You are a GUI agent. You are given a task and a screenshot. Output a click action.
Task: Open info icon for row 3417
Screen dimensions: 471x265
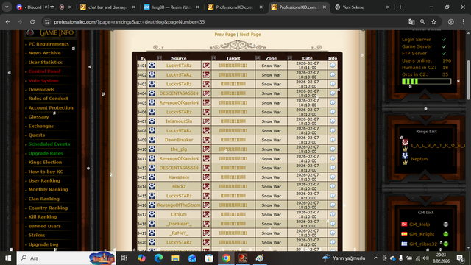pos(332,214)
